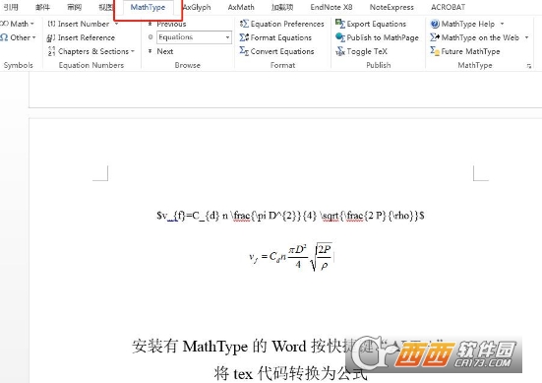Viewport: 542px width, 383px height.
Task: Click the Chapters & Sections icon
Action: 51,51
